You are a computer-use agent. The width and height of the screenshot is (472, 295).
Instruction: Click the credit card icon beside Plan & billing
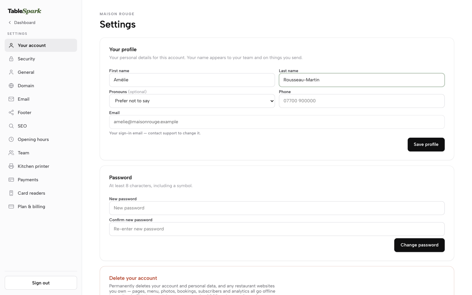pos(11,207)
